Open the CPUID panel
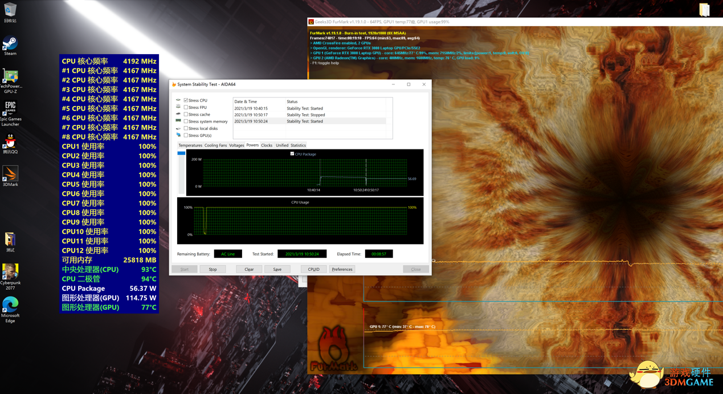Image resolution: width=723 pixels, height=394 pixels. 313,269
